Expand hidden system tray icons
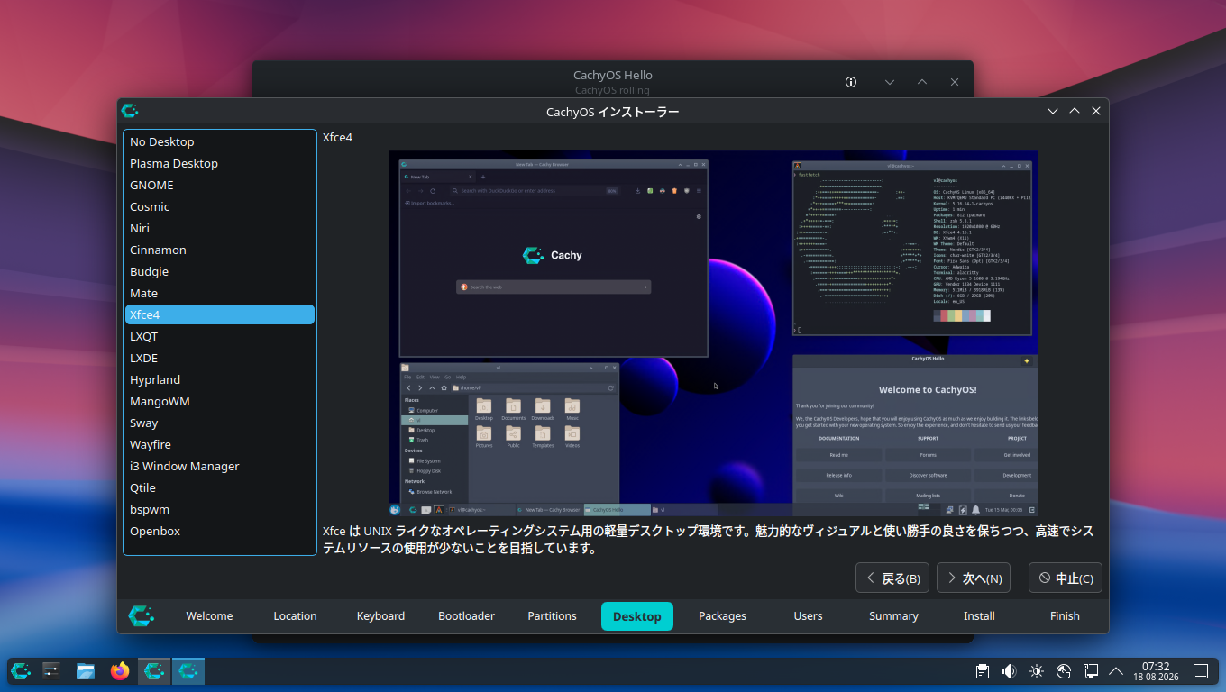 tap(1116, 671)
